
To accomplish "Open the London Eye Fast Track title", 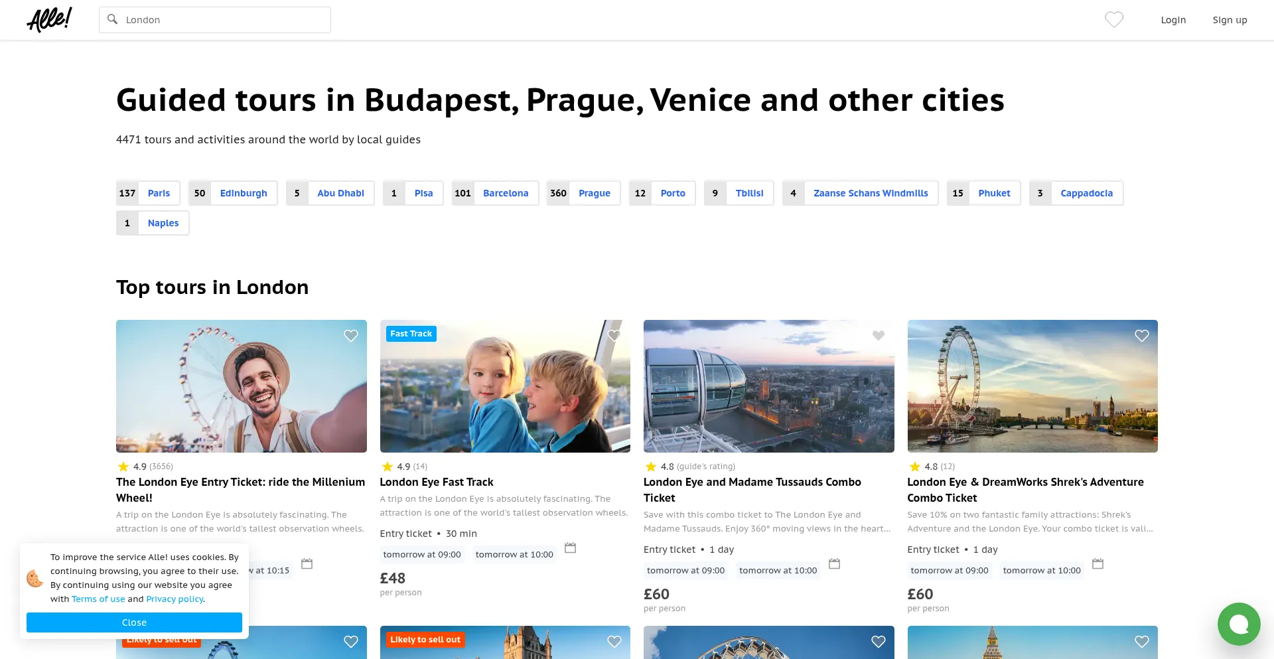I will [437, 482].
